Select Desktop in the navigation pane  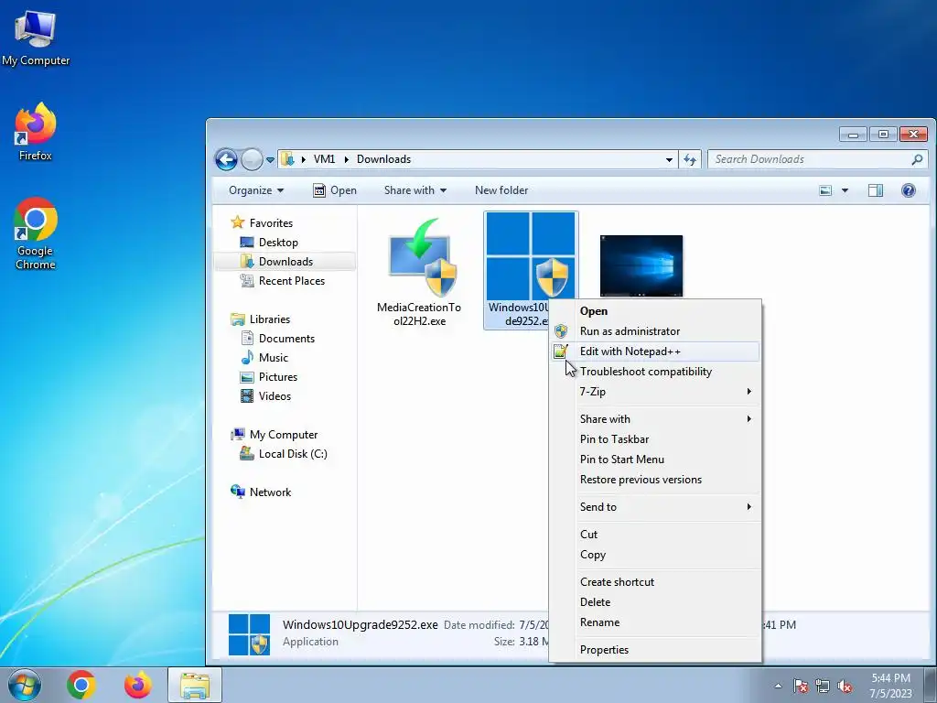[278, 242]
